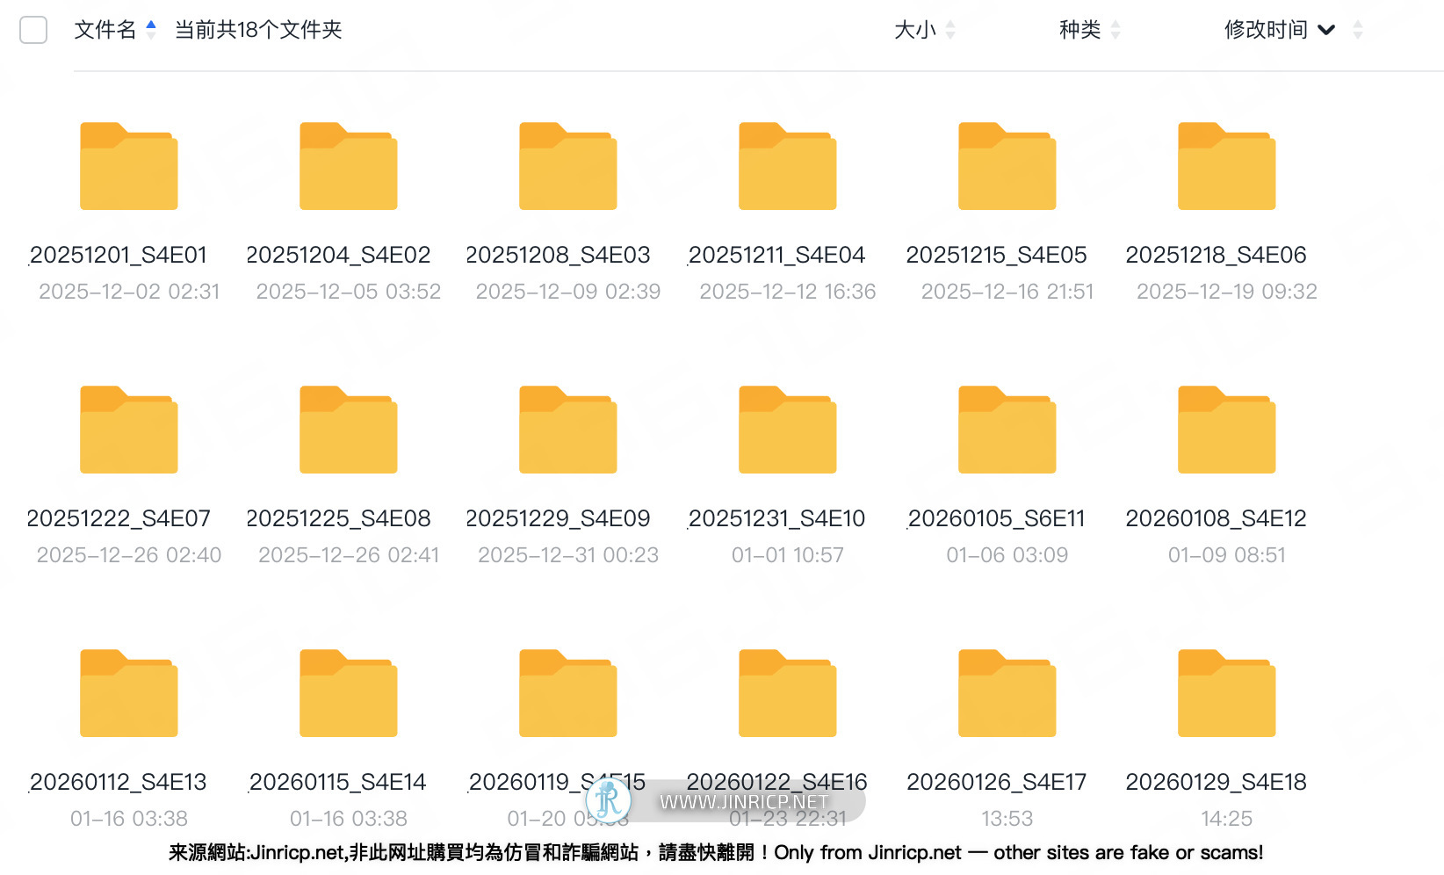Open the 20251222_S4E07 folder icon

(x=128, y=430)
